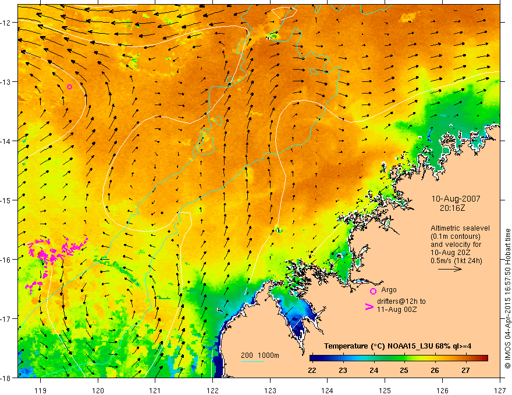Click the Argo legend label
The height and width of the screenshot is (395, 512).
tap(389, 290)
